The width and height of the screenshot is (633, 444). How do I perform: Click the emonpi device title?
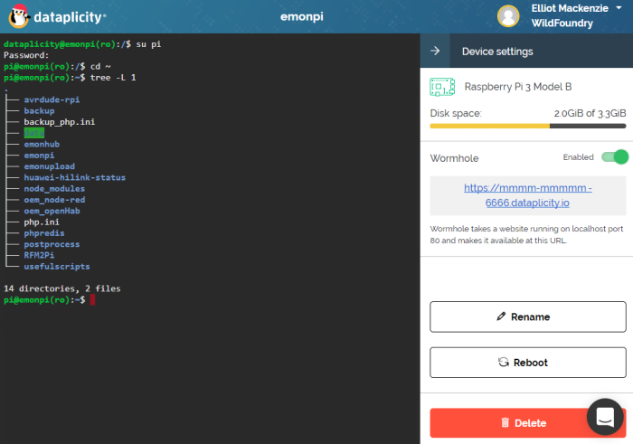point(302,16)
